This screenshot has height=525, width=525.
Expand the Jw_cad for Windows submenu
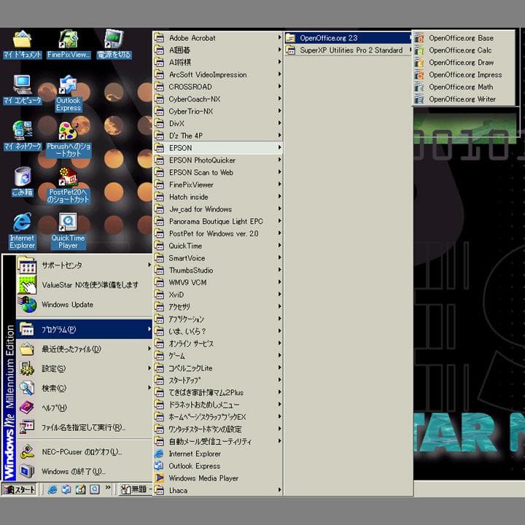coord(217,209)
